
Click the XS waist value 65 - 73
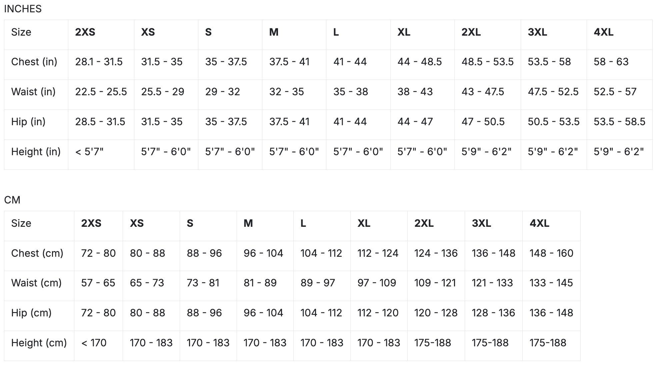point(147,283)
